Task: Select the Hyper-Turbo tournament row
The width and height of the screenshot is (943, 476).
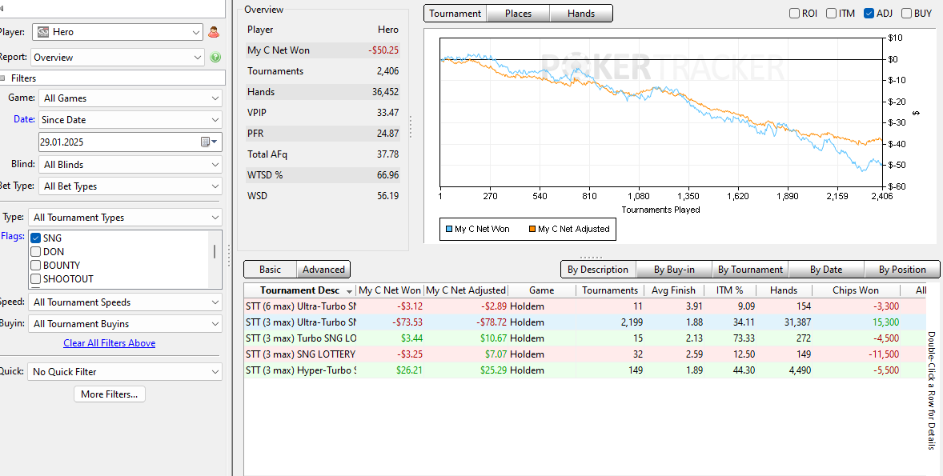Action: pos(584,370)
